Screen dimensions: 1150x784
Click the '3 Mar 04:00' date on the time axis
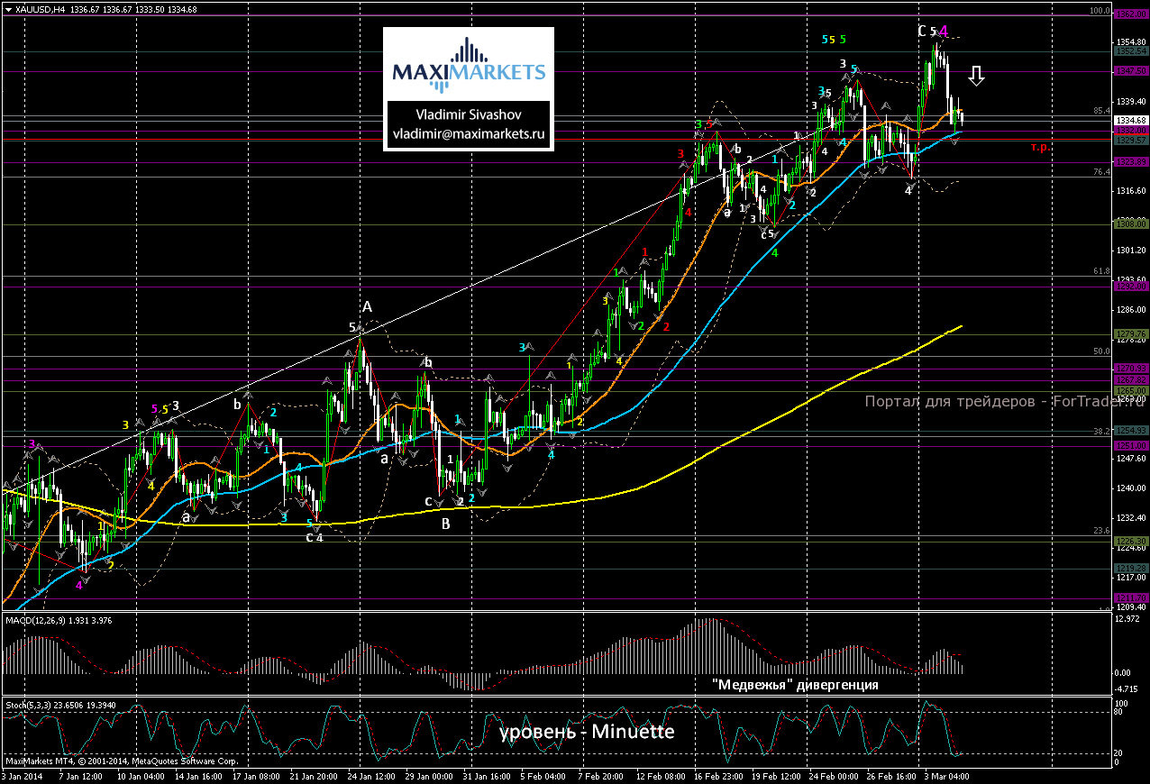tap(946, 775)
